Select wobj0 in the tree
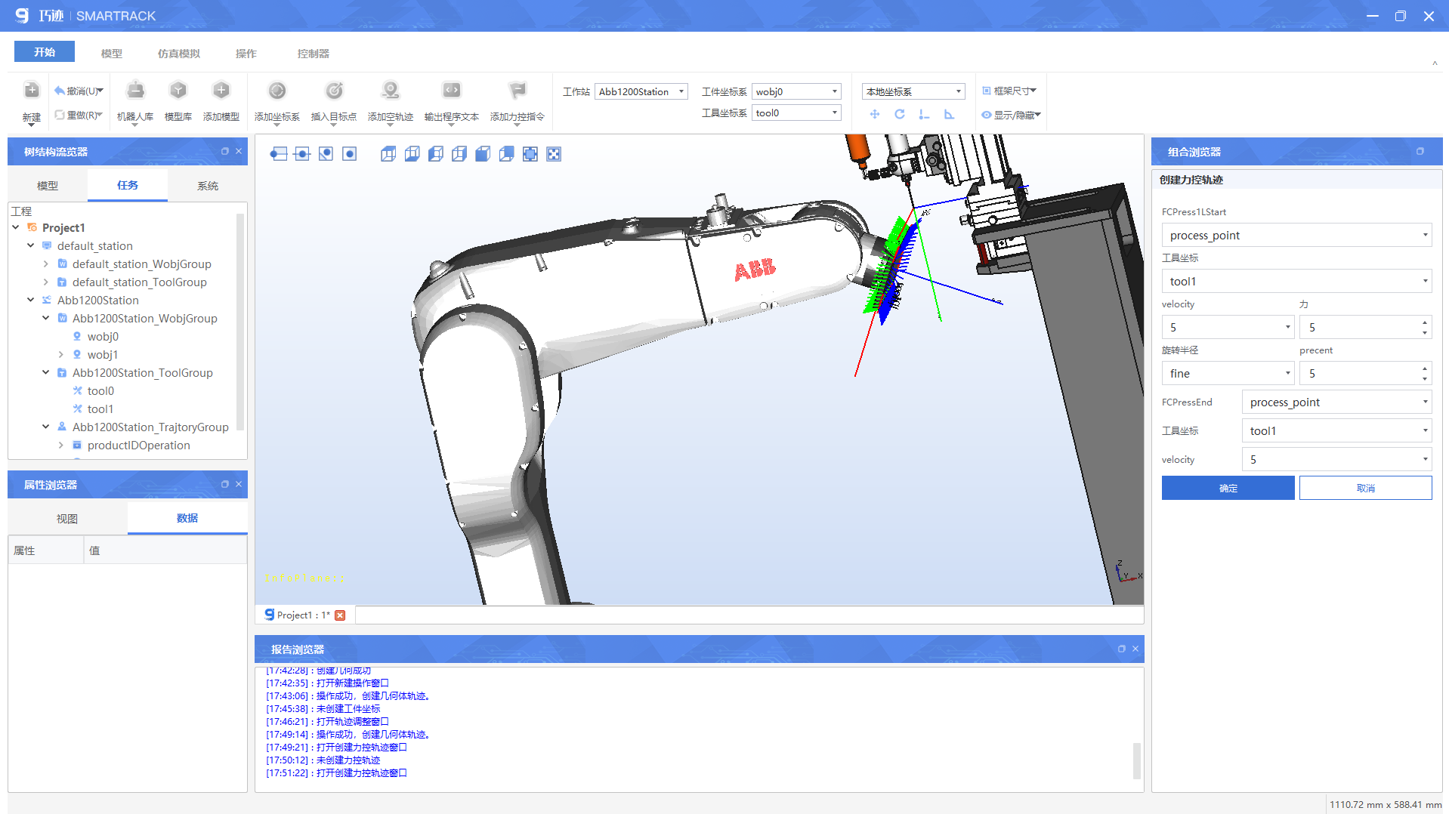 (103, 336)
